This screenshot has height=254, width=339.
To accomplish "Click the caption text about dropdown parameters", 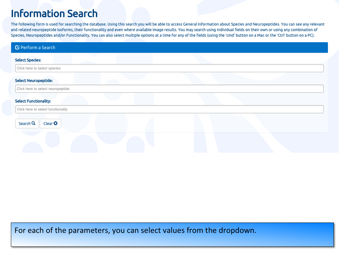I will pos(135,231).
